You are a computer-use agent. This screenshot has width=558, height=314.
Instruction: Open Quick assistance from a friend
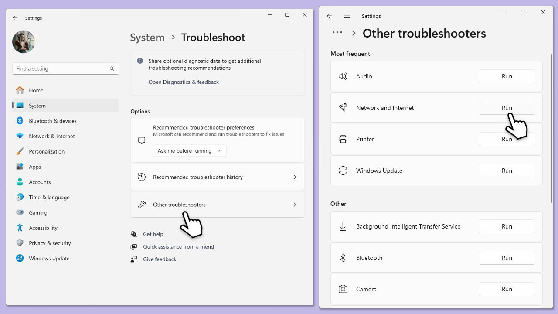[x=178, y=247]
